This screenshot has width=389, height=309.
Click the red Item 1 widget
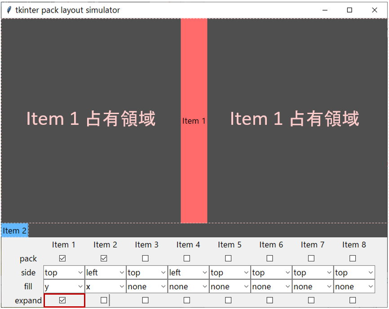194,121
